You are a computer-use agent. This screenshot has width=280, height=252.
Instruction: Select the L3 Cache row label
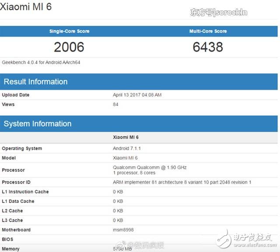(x=13, y=220)
